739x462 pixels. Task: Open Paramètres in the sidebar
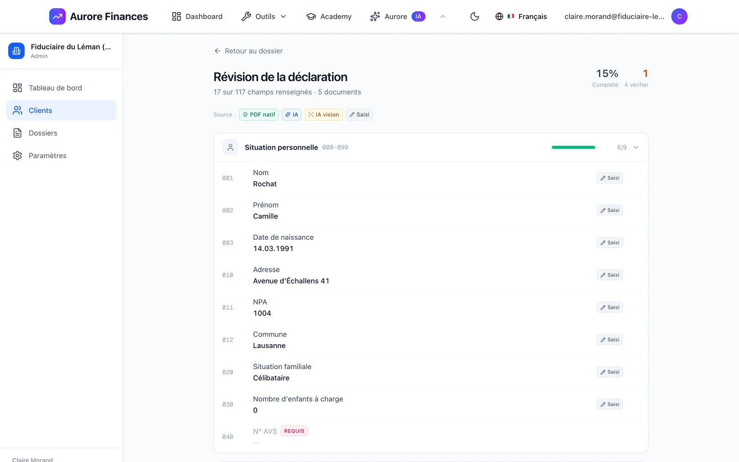click(61, 156)
